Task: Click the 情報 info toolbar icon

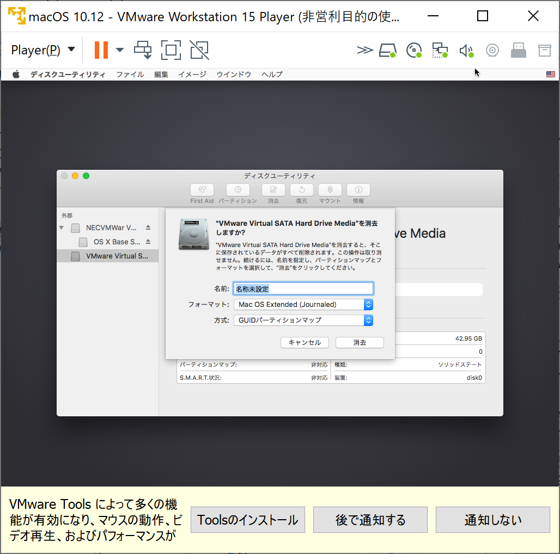Action: [358, 190]
